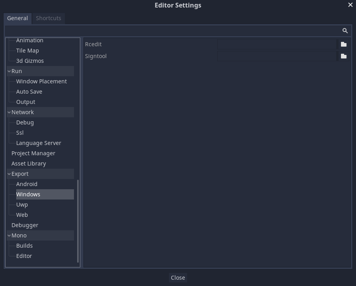The height and width of the screenshot is (286, 356).
Task: Collapse the Mono section
Action: pos(9,235)
